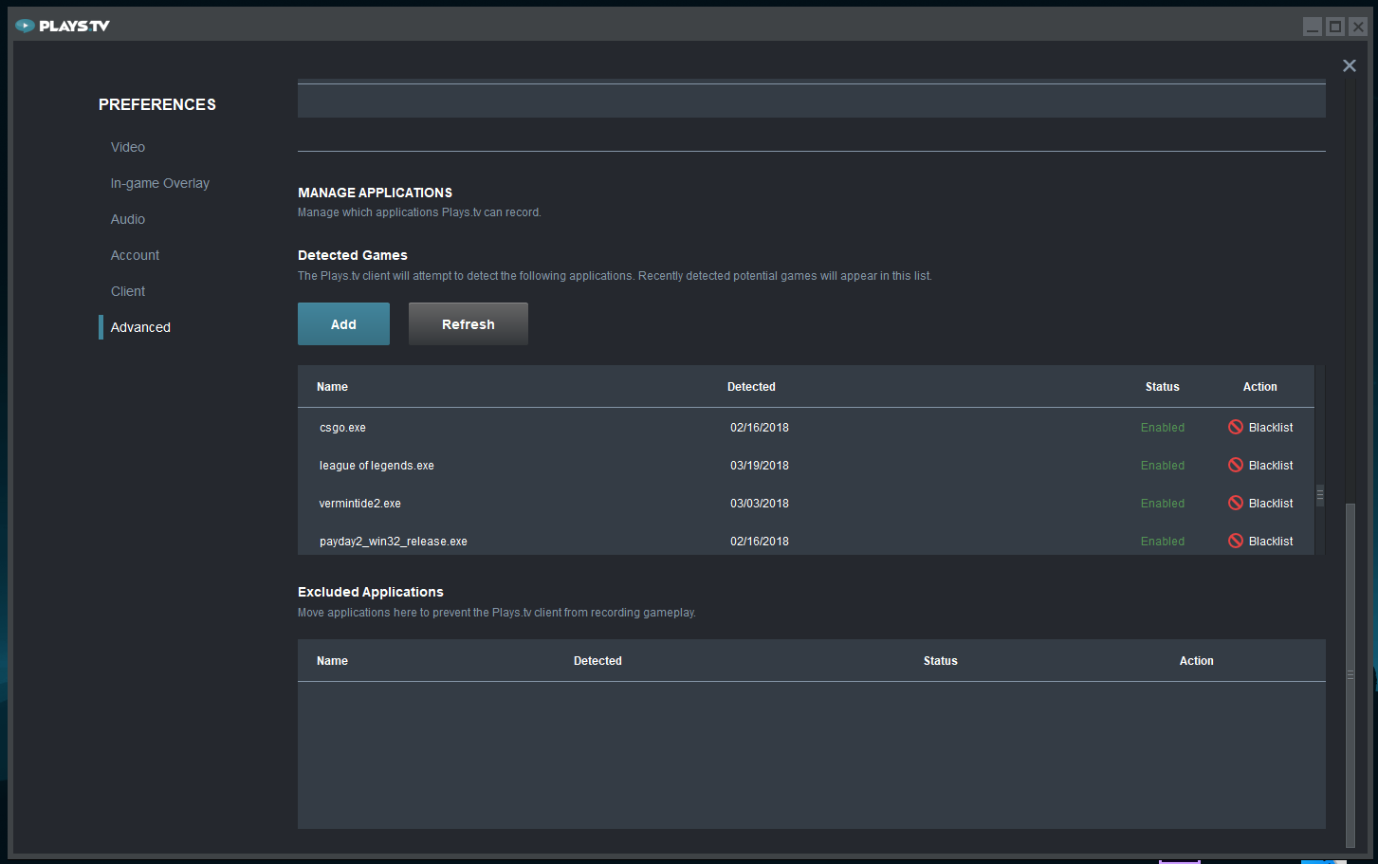The width and height of the screenshot is (1378, 864).
Task: Click the Detected Games list scrollbar thumb
Action: pos(1319,495)
